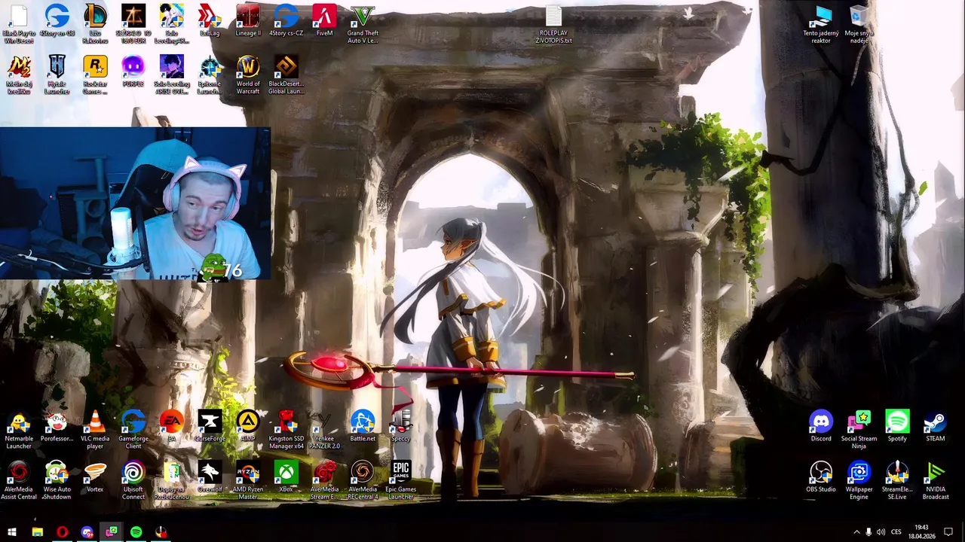Viewport: 965px width, 542px height.
Task: Select the OBS Studio shortcut
Action: (821, 477)
